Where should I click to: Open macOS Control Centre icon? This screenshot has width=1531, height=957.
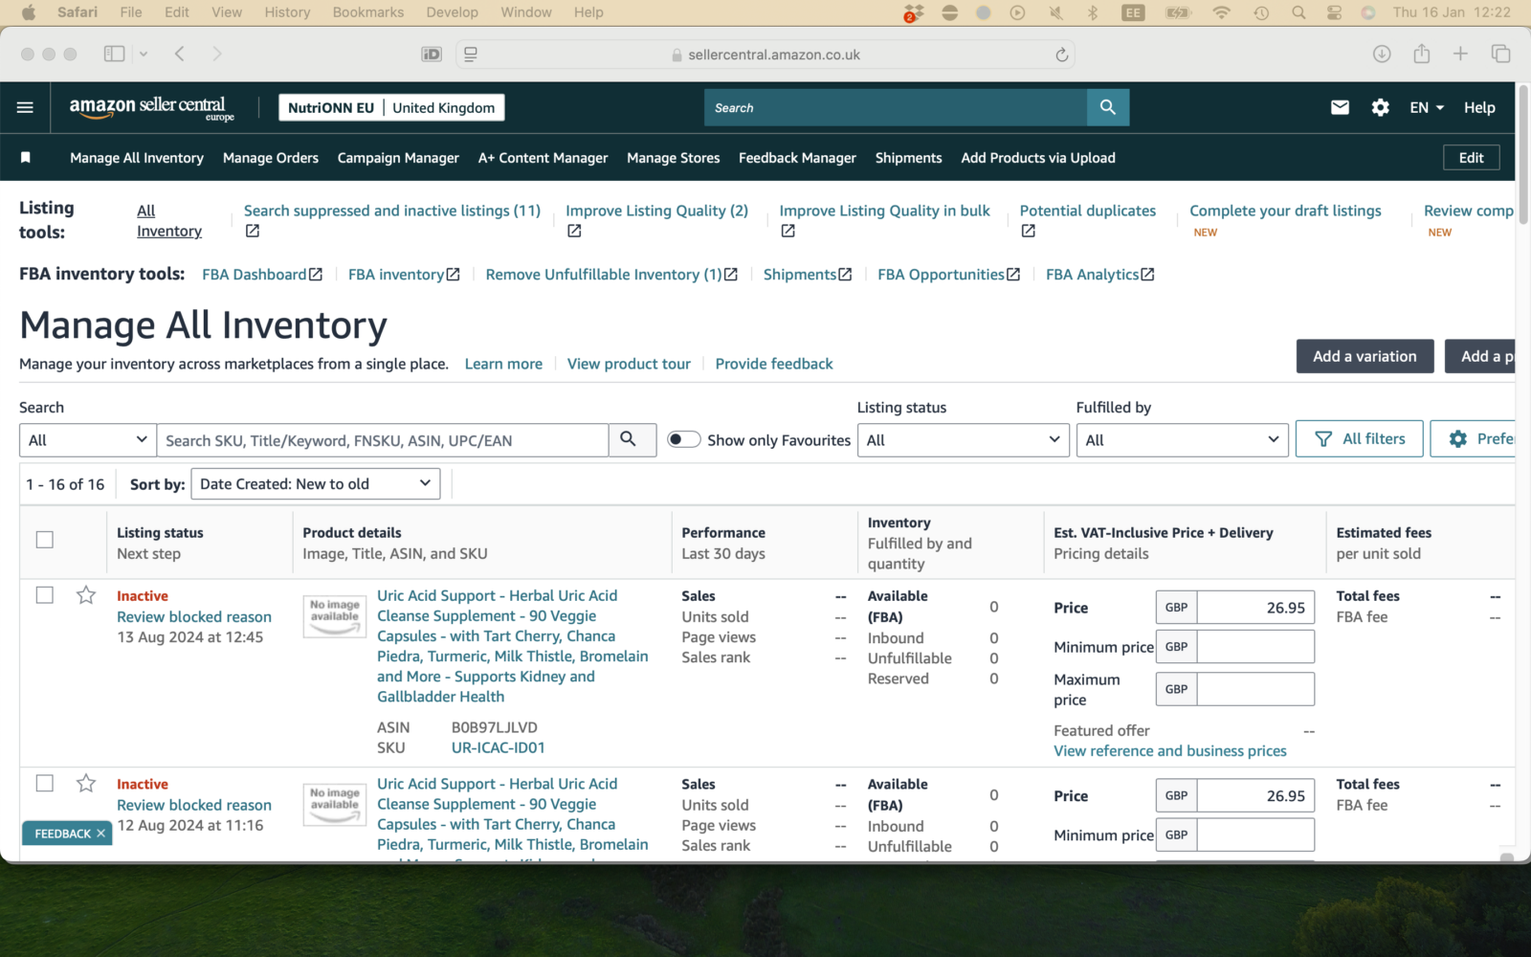tap(1334, 12)
